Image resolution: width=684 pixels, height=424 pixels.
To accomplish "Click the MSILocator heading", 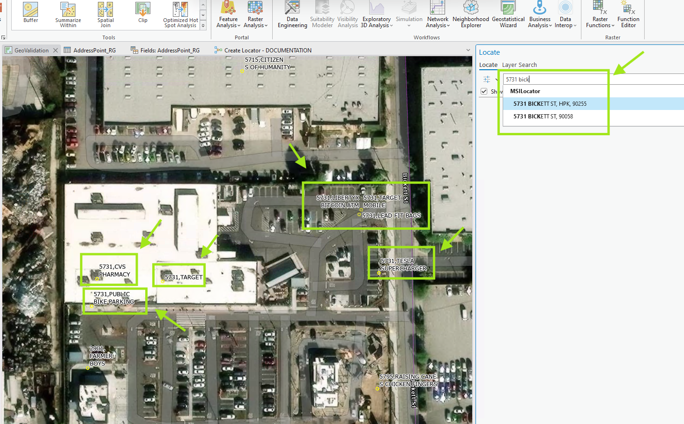I will (525, 91).
